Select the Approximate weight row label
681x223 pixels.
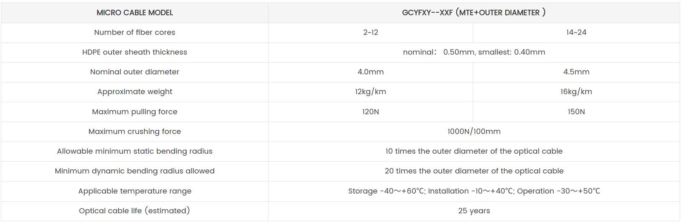click(134, 91)
